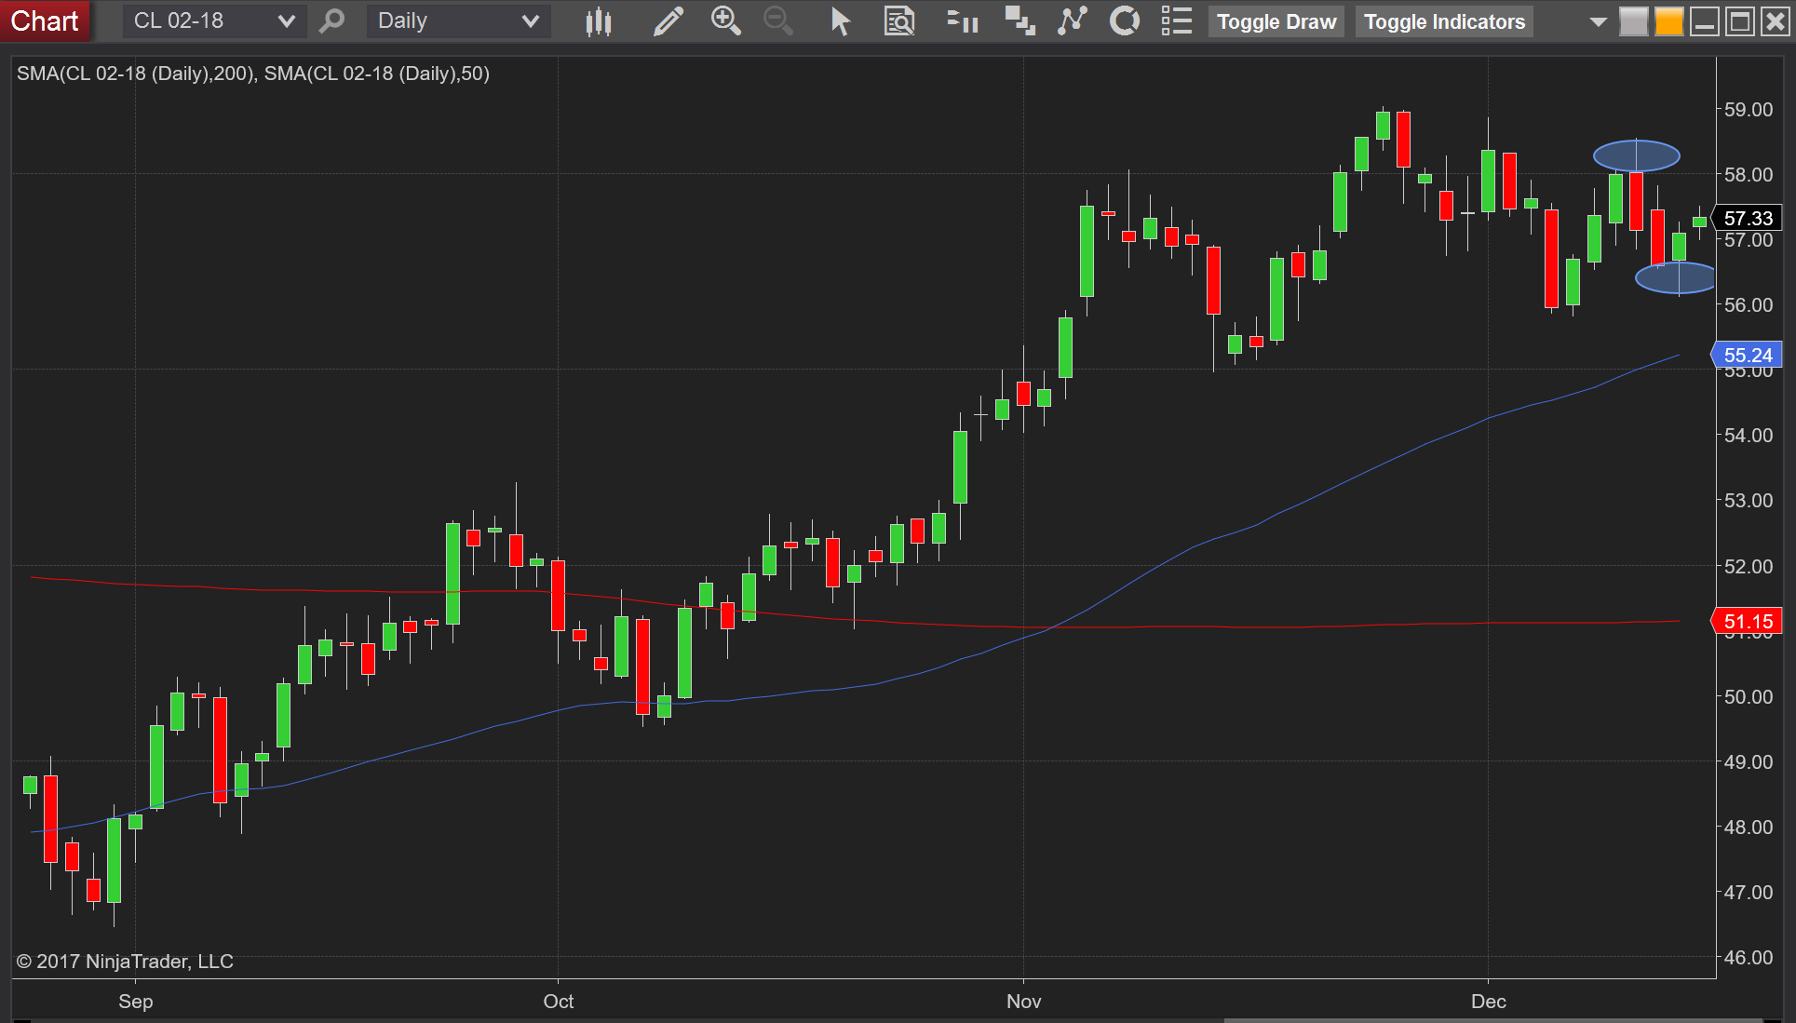Select the arrow cursor pointer tool
Screen dimensions: 1796x1023
pos(840,20)
